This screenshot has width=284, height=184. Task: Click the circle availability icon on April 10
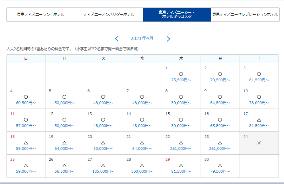coord(259,97)
